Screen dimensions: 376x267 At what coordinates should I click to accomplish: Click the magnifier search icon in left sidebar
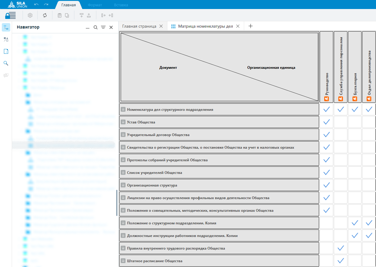pos(6,63)
